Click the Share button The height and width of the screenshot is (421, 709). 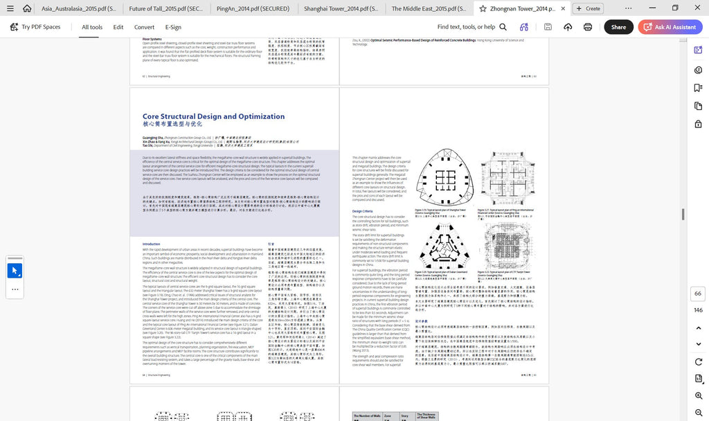coord(618,27)
